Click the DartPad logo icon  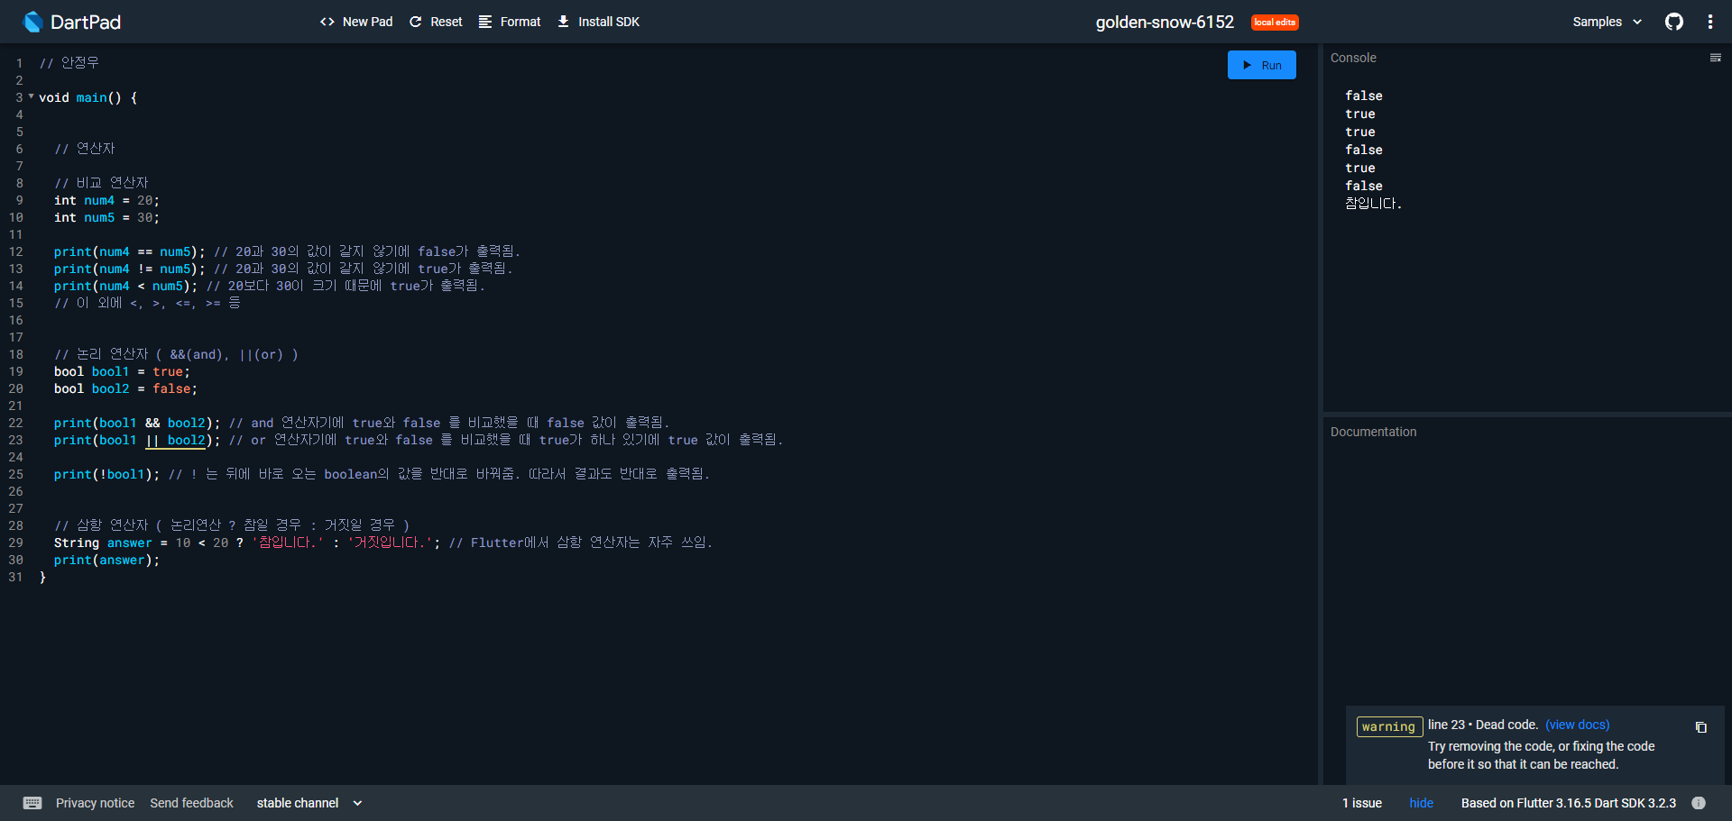coord(32,22)
